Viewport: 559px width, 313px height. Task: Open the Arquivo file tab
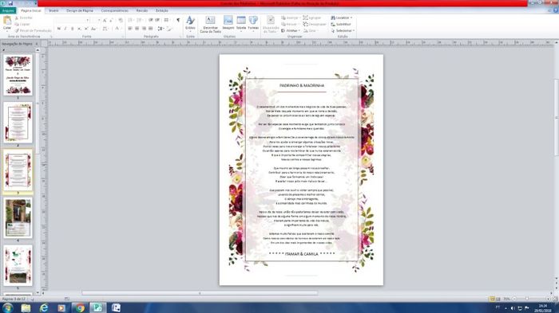(x=8, y=10)
